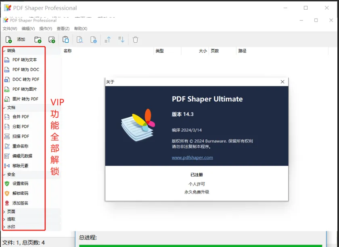This screenshot has width=339, height=247.
Task: Click the Move down arrow icon
Action: tap(121, 39)
